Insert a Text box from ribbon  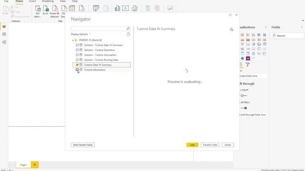tap(125, 9)
